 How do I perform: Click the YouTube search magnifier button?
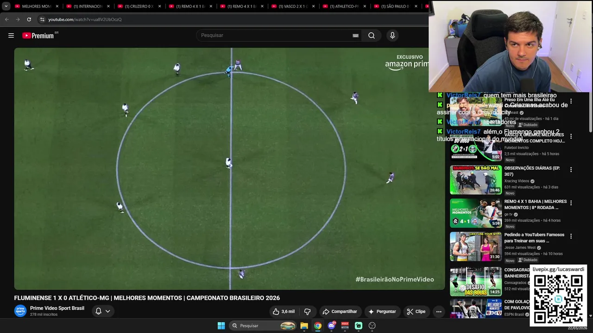point(372,36)
